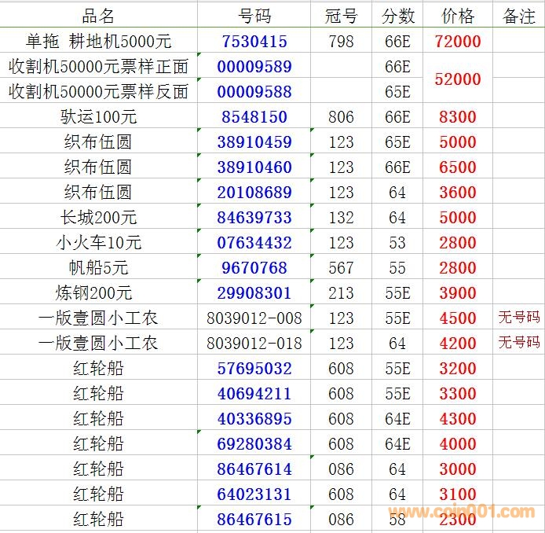The image size is (545, 533).
Task: Click serial number 7530415 cell
Action: (254, 42)
